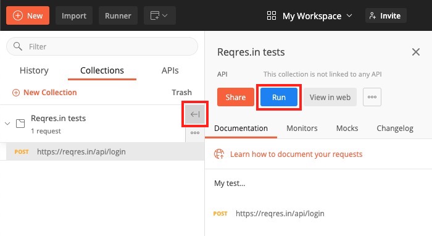This screenshot has width=432, height=236.
Task: Open the Mocks tab
Action: coord(347,129)
